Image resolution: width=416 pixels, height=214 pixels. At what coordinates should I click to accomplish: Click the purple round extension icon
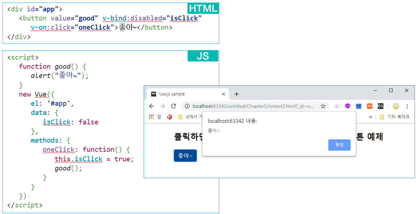[x=347, y=106]
